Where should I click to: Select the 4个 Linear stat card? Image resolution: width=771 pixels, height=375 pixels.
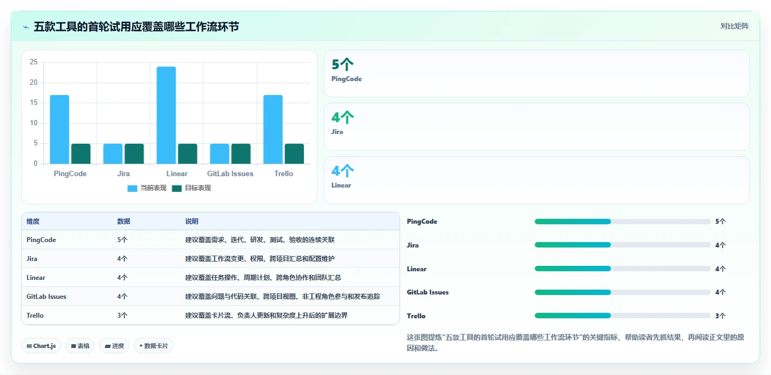[536, 180]
